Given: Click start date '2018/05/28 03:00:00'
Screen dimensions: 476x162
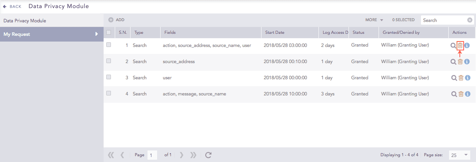Looking at the screenshot, I should point(285,45).
